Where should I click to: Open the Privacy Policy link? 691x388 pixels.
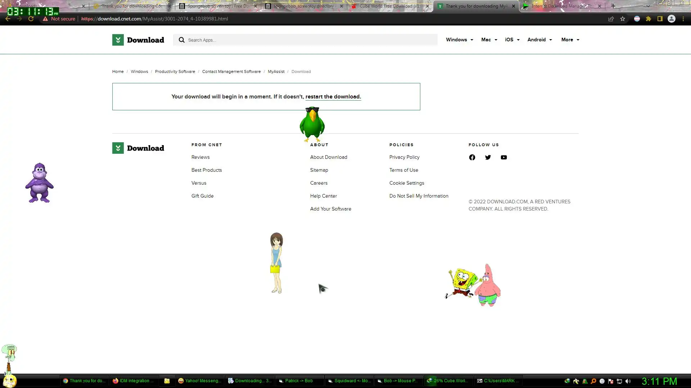(404, 157)
